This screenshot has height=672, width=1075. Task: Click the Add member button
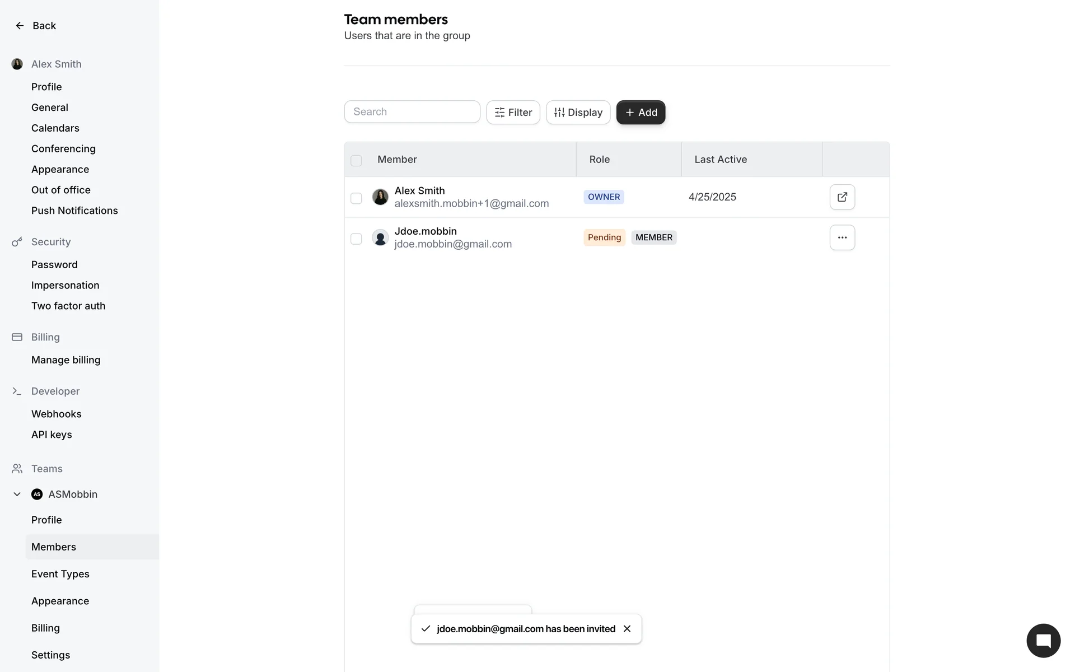click(x=641, y=113)
